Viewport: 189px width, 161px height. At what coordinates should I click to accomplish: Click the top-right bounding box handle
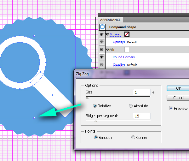[75, 36]
